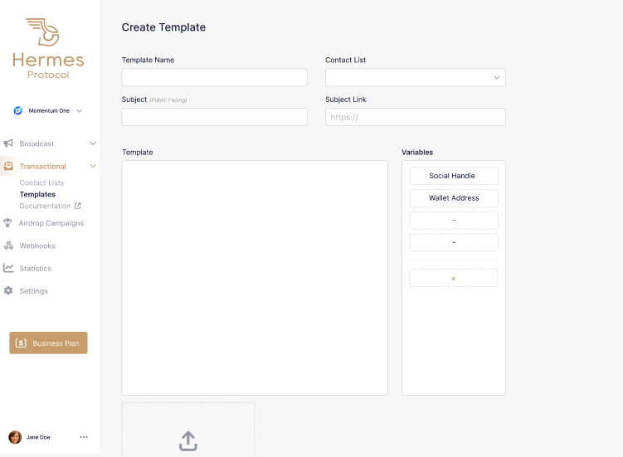Click the Airdrop Campaigns parachute icon
623x457 pixels.
tap(8, 223)
